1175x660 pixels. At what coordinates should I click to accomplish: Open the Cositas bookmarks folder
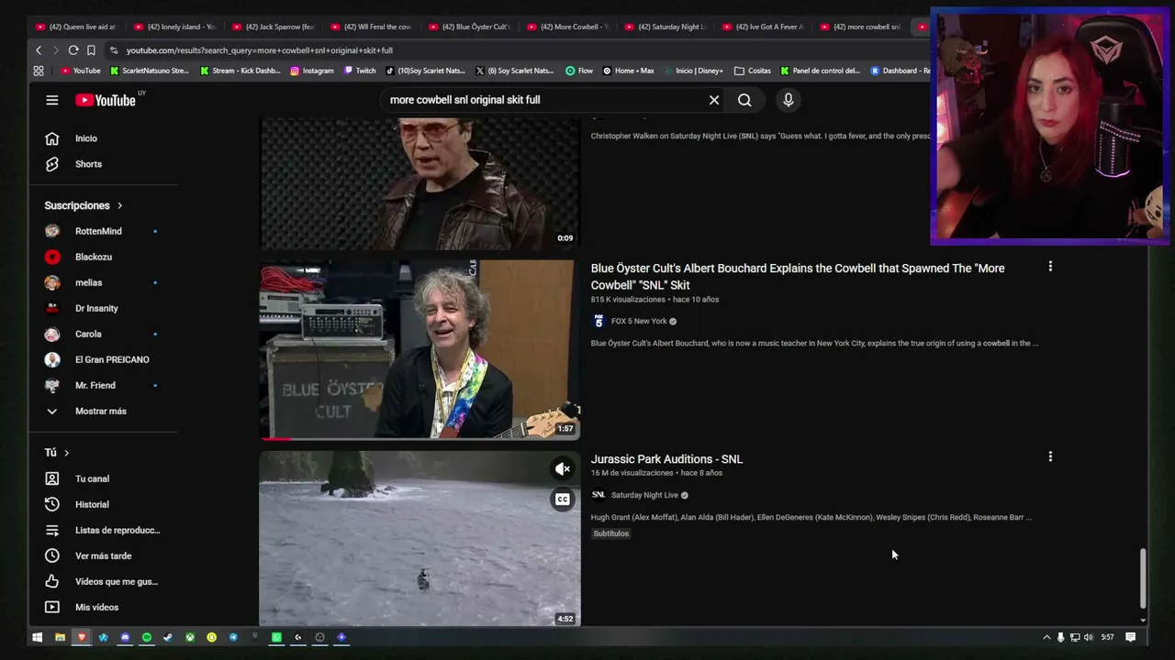click(753, 71)
